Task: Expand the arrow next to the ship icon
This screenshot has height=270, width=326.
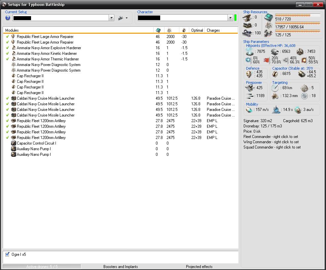Action: click(127, 18)
